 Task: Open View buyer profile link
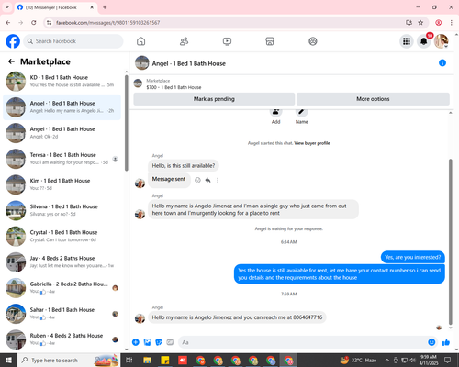pos(312,143)
